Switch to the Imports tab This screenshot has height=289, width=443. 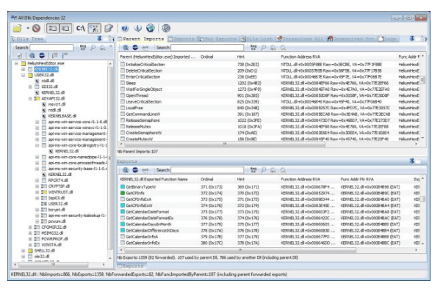pyautogui.click(x=181, y=39)
